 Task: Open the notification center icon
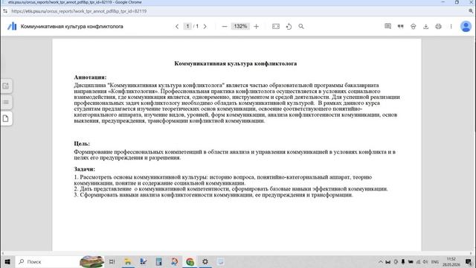[469, 261]
